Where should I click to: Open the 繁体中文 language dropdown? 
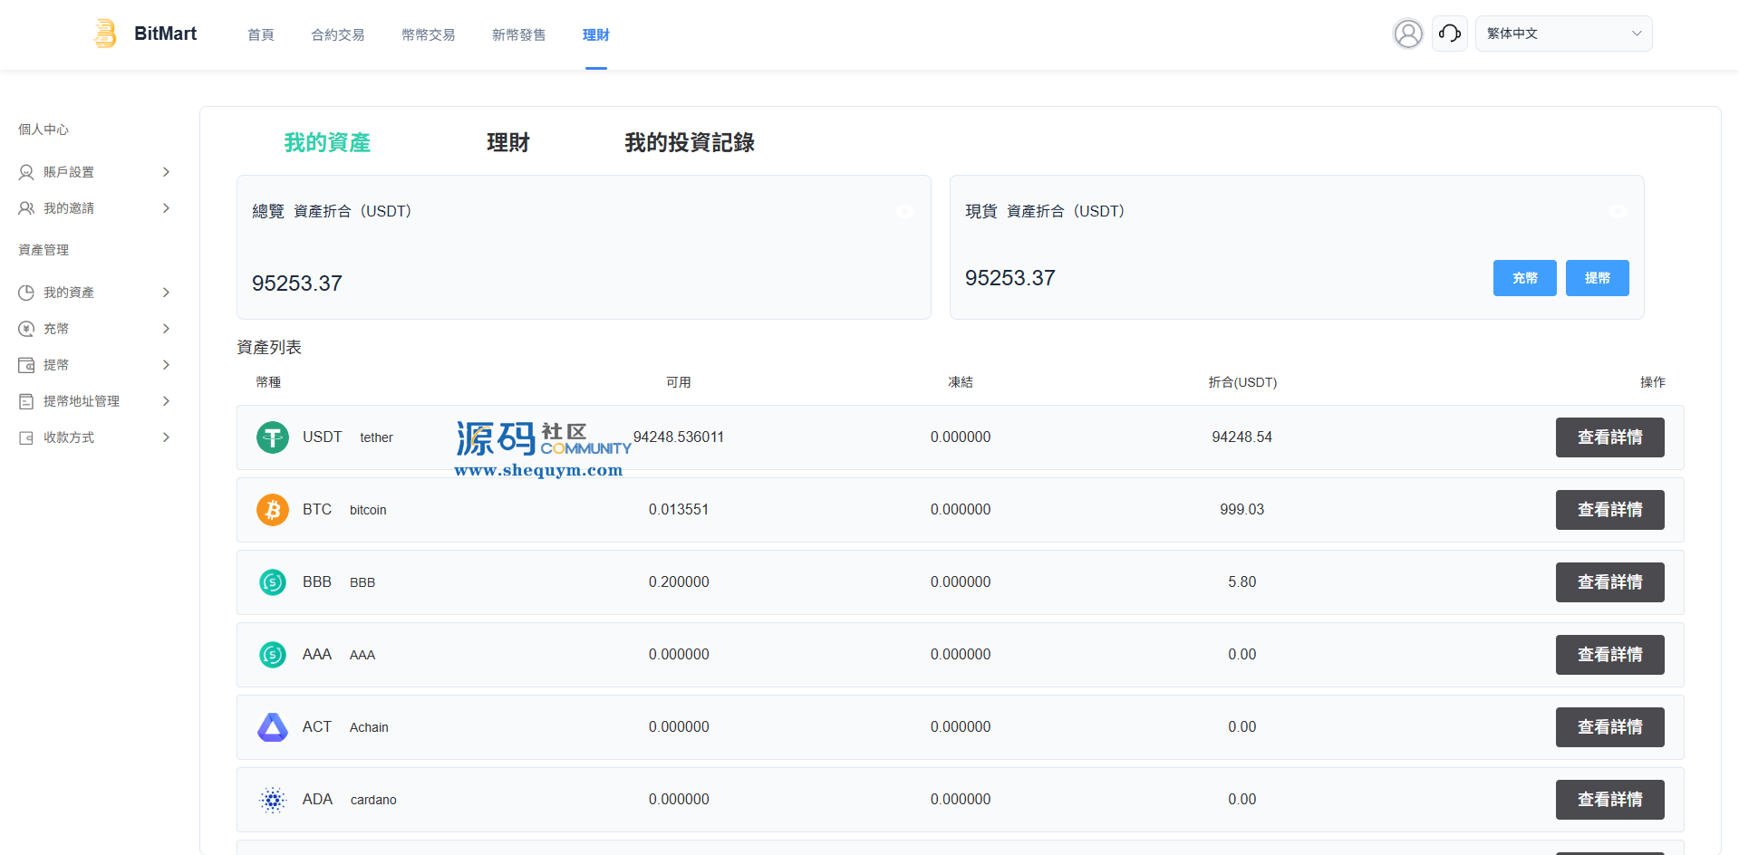pyautogui.click(x=1563, y=34)
